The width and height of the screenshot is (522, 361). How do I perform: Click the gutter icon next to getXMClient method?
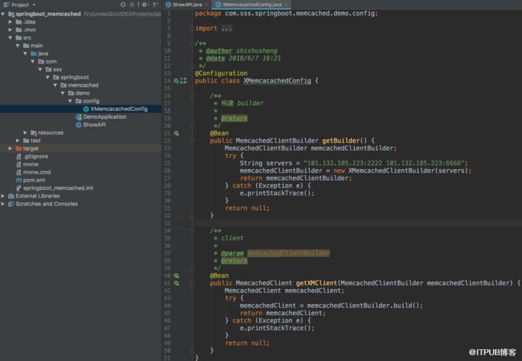click(x=177, y=284)
